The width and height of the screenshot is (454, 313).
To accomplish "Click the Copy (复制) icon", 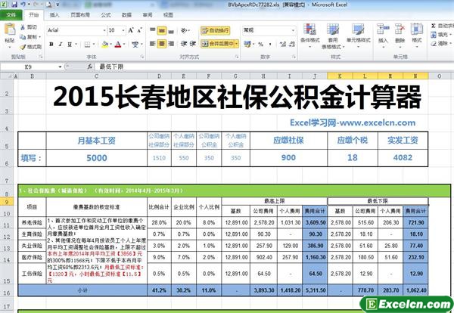I will [x=23, y=37].
